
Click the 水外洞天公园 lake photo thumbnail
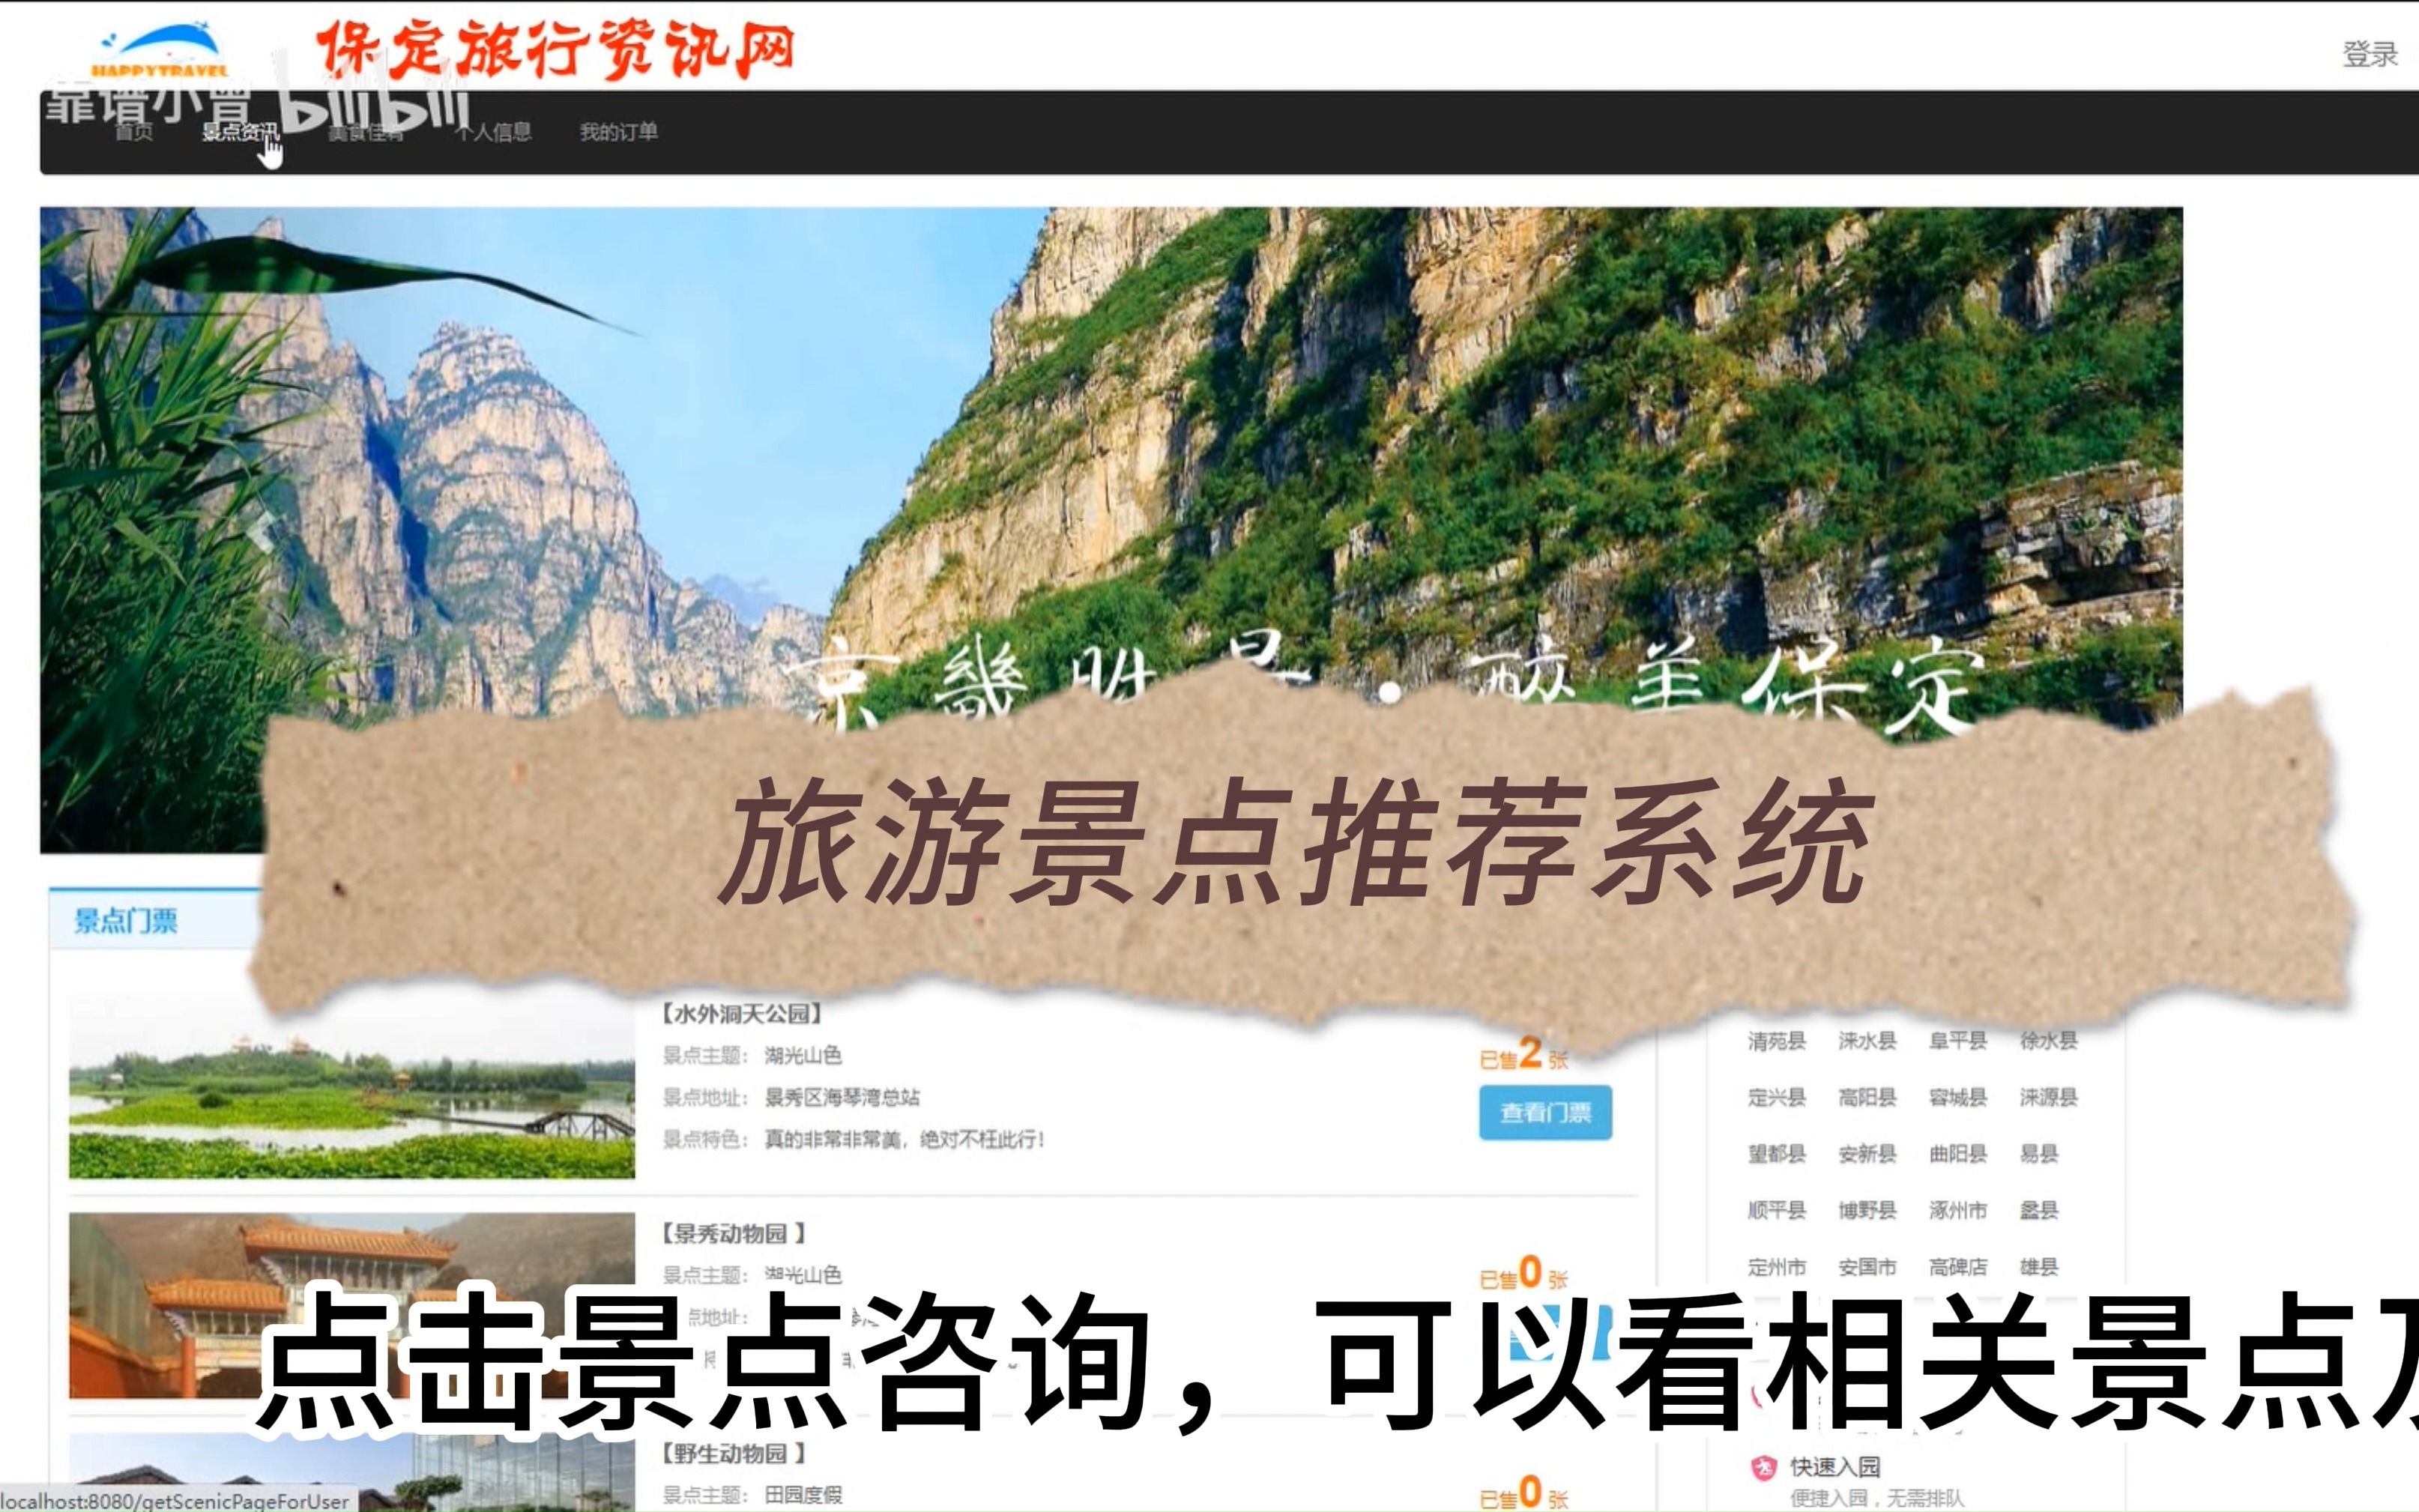tap(352, 1085)
